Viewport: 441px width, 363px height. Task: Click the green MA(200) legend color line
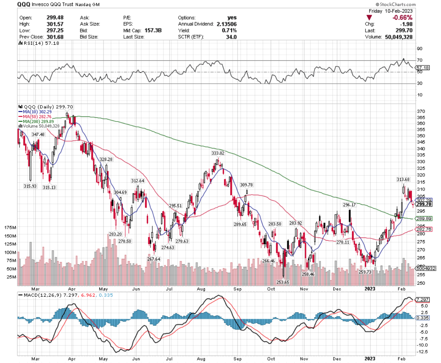(x=20, y=121)
